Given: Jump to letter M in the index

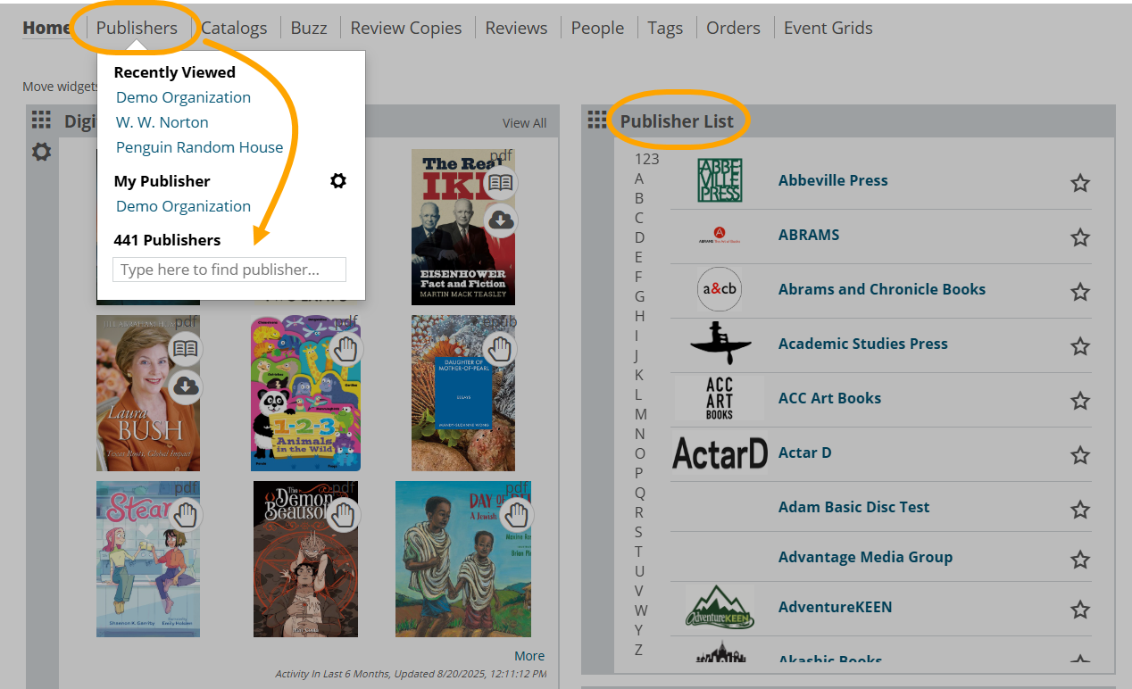Looking at the screenshot, I should [x=641, y=414].
